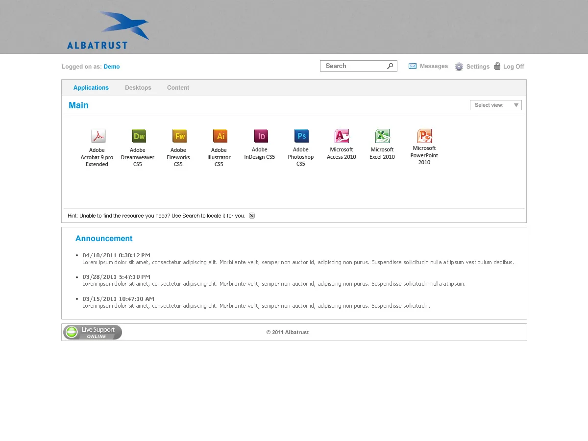Open Live Support Online chat button

coord(93,332)
